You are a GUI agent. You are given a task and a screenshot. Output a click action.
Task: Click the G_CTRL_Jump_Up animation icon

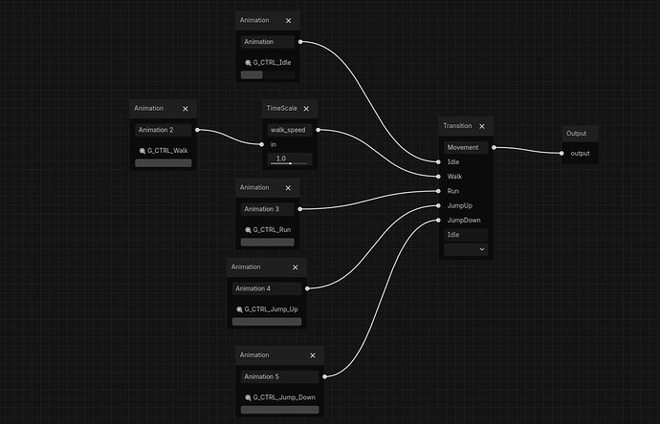tap(239, 309)
